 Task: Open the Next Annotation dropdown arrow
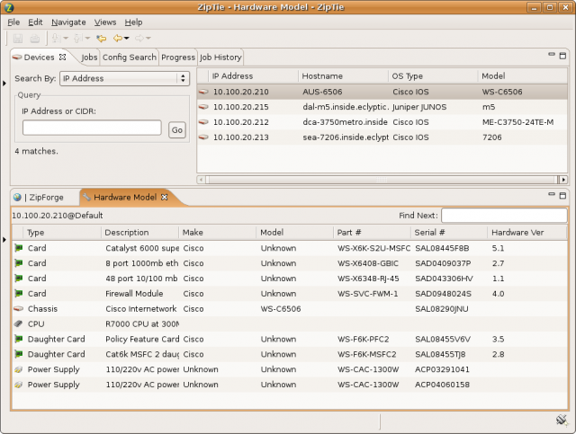[x=66, y=38]
